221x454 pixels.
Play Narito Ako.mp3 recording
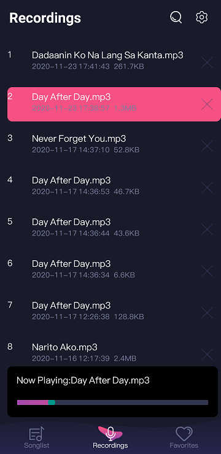pos(64,347)
